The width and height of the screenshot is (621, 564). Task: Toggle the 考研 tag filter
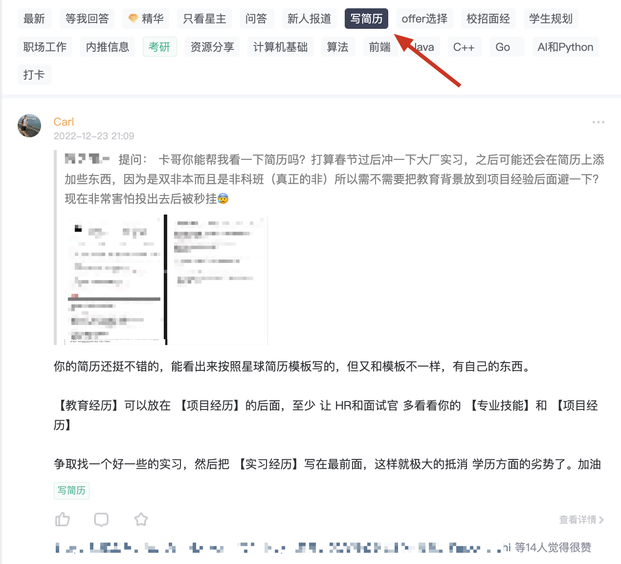coord(159,47)
